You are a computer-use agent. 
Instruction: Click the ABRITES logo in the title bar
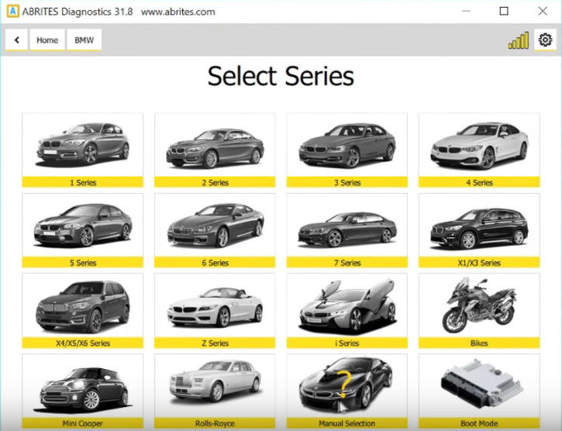click(x=13, y=11)
